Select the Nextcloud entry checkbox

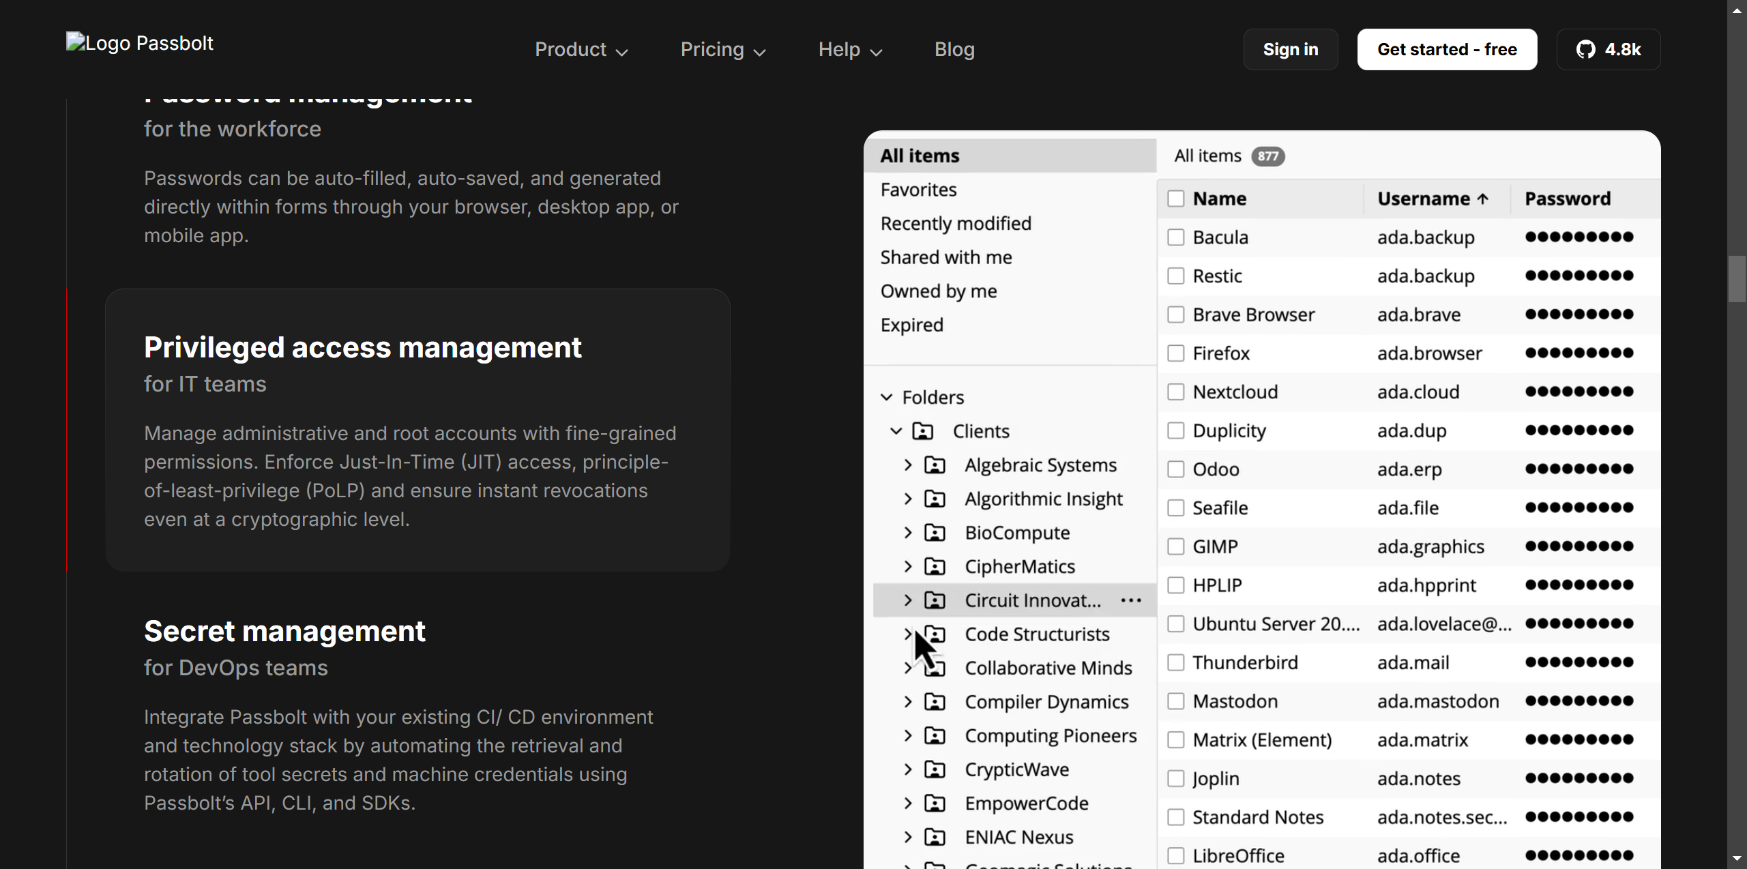1175,392
